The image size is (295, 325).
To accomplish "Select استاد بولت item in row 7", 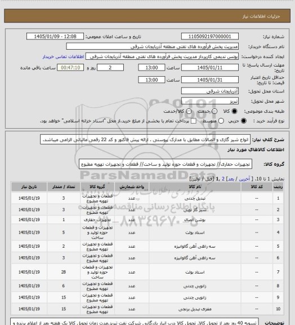I will (195, 272).
